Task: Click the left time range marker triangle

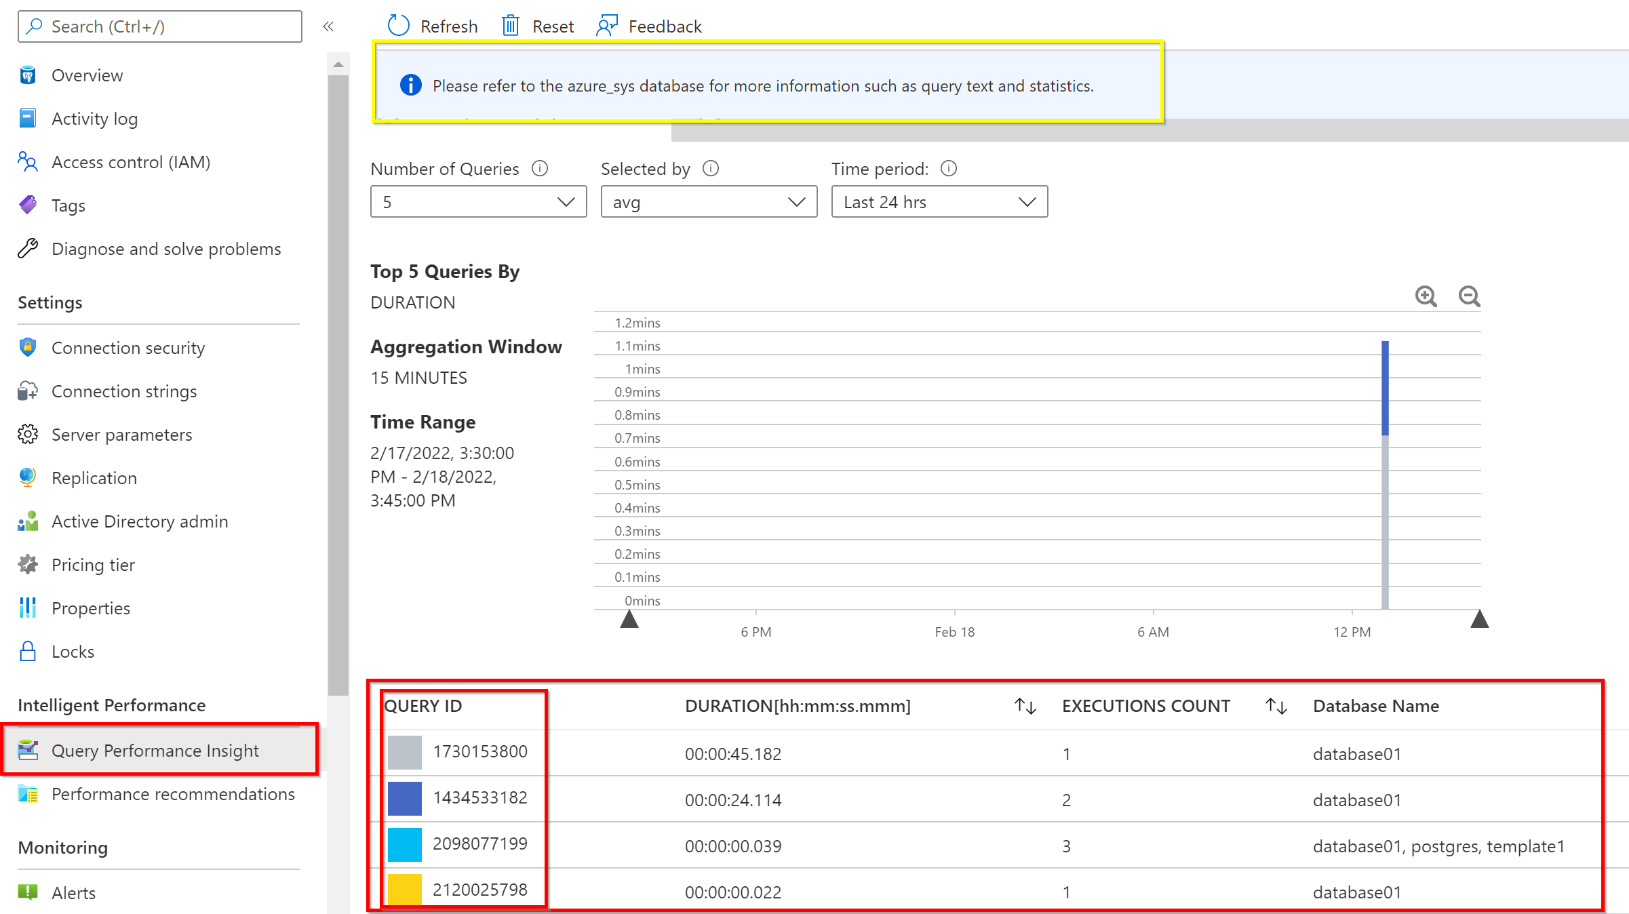Action: click(x=629, y=619)
